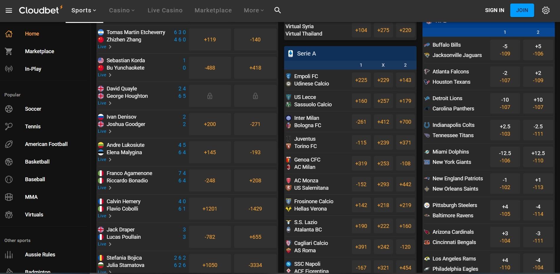
Task: Expand the More dropdown
Action: pyautogui.click(x=254, y=10)
